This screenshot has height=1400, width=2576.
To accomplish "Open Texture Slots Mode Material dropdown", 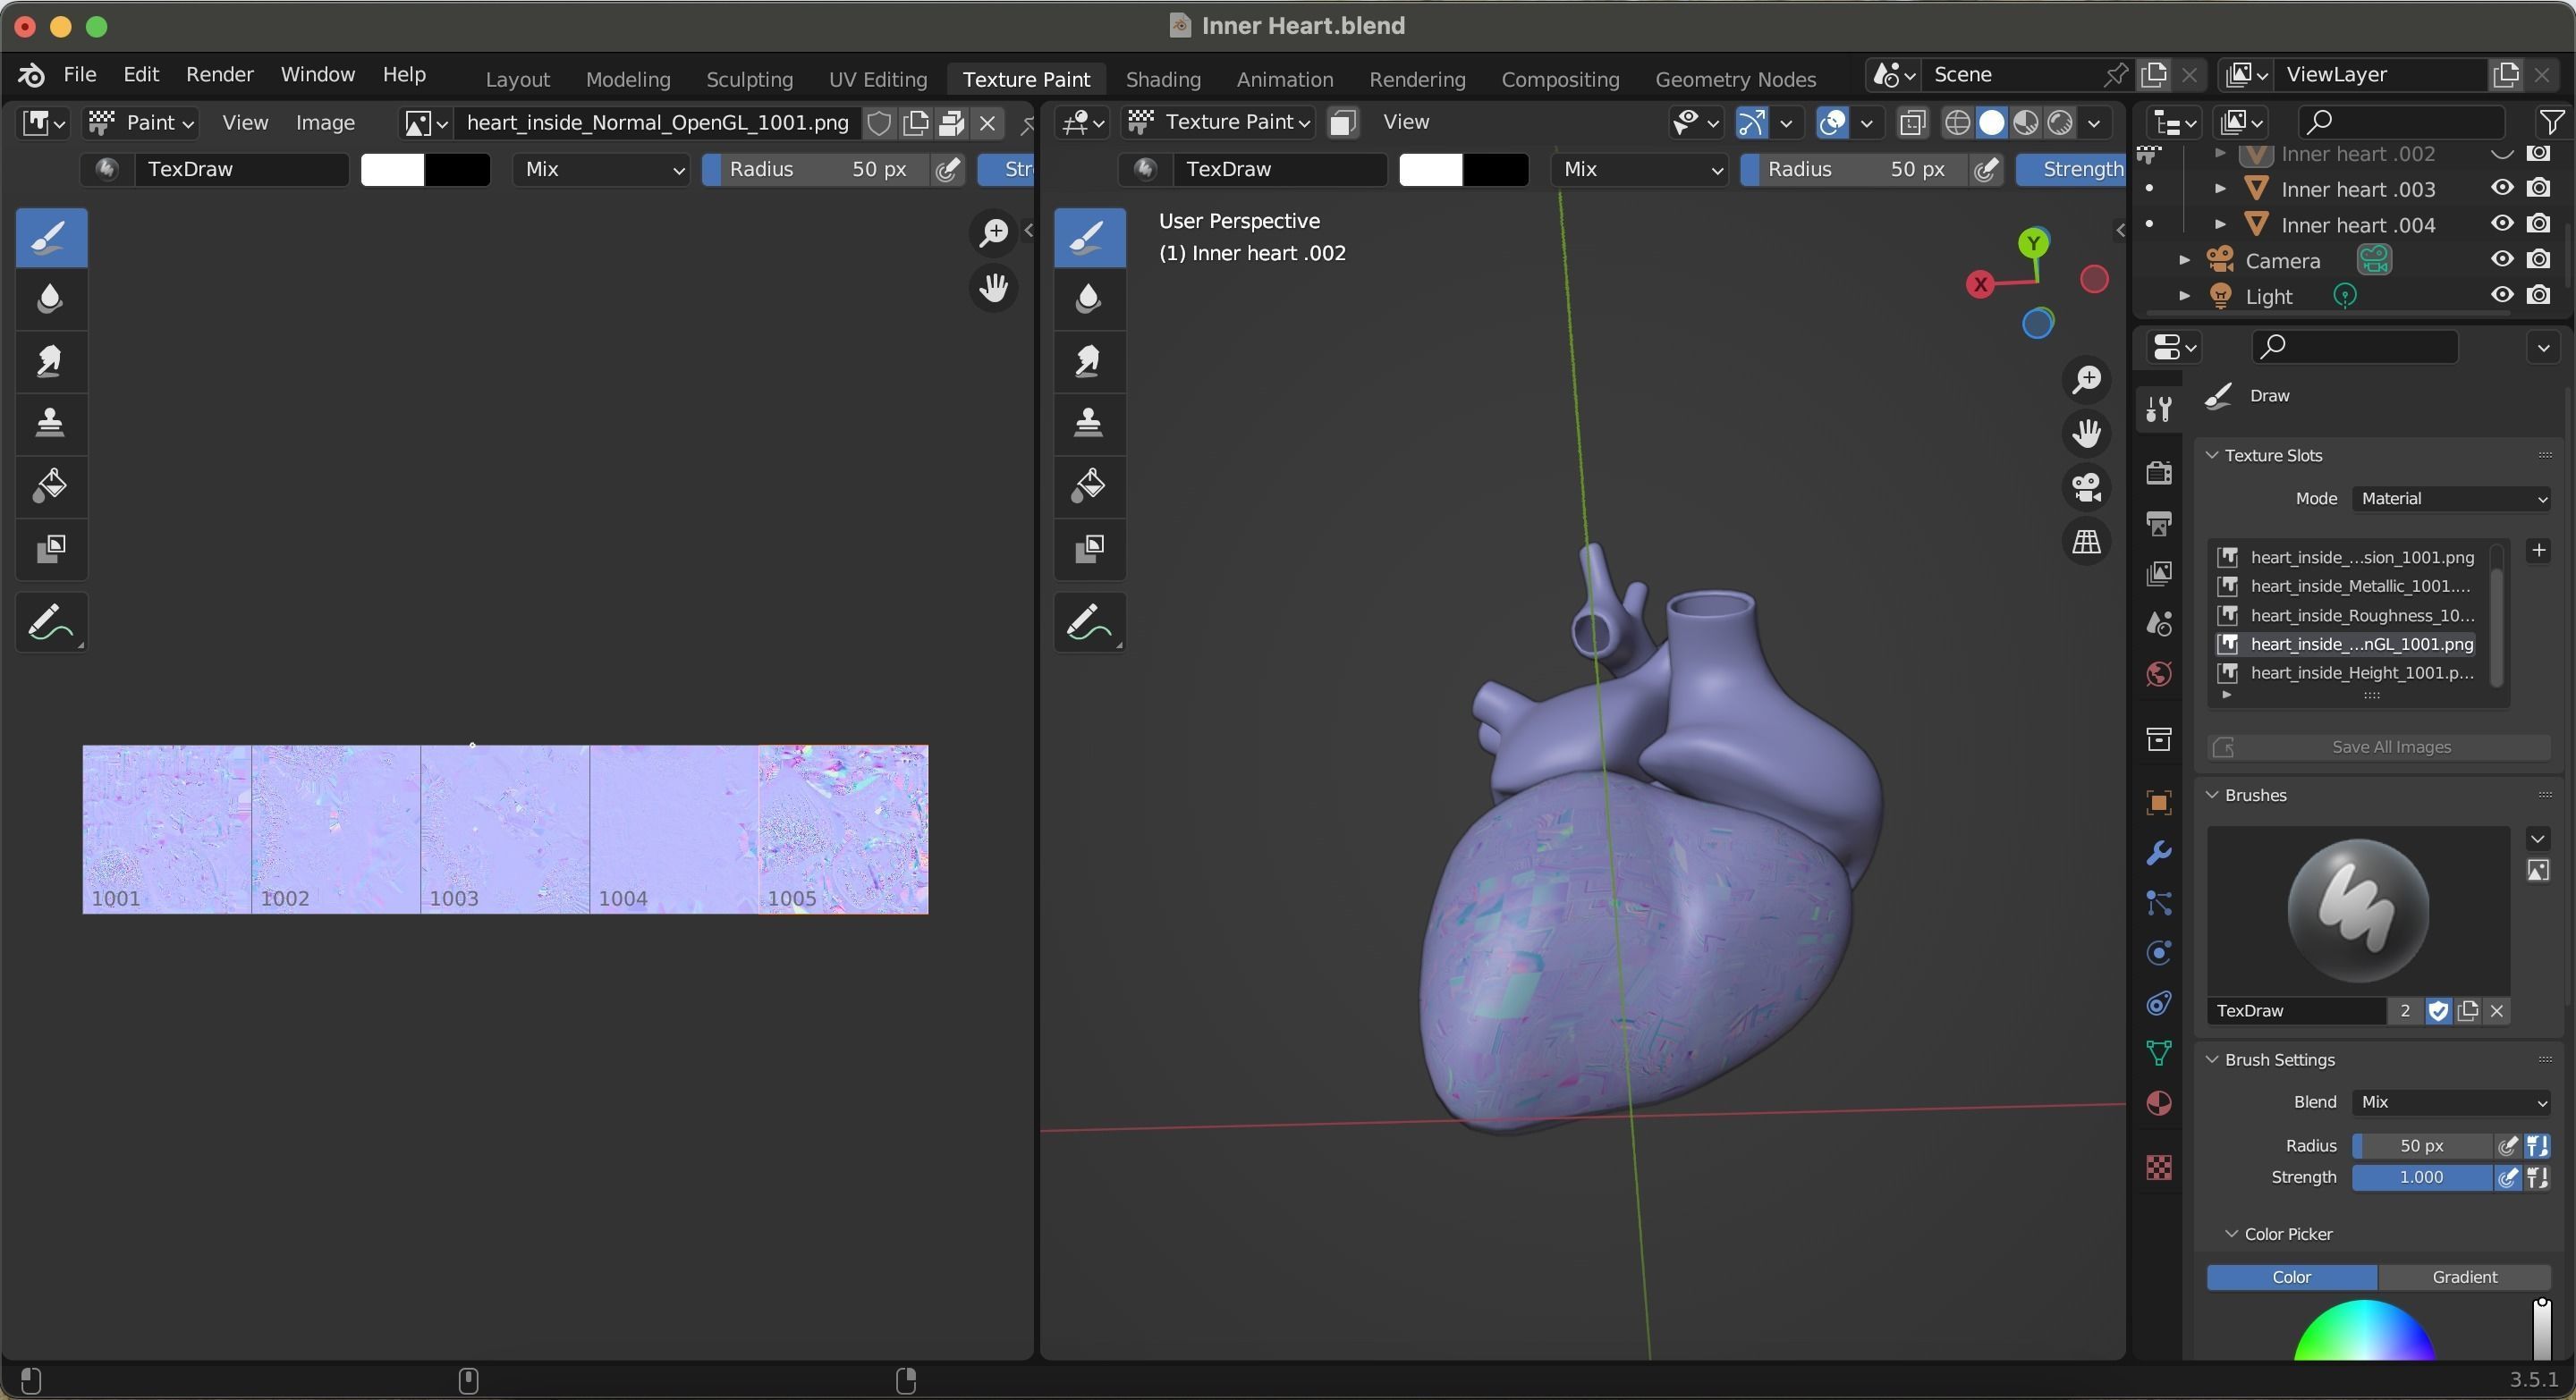I will [2451, 499].
